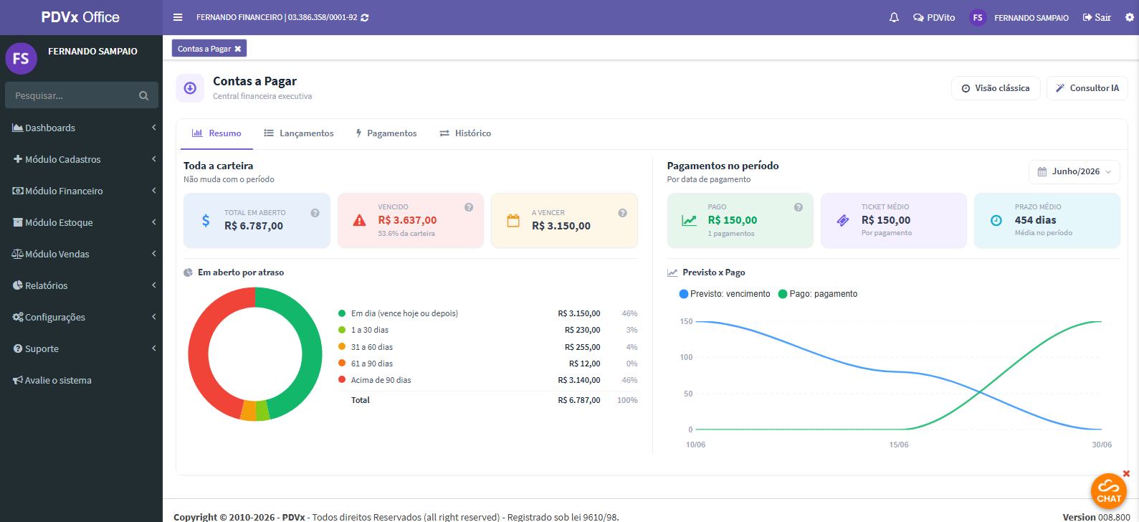Focus the Pesquisar search field
Screen dimensions: 1139x522
pos(72,95)
